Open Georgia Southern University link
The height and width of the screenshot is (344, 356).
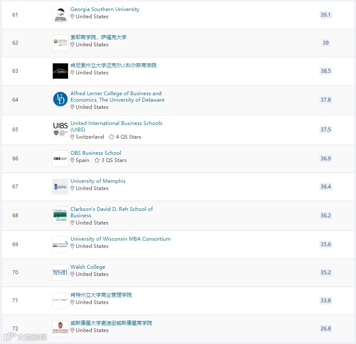pyautogui.click(x=105, y=9)
